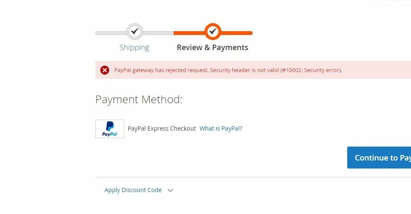Click the divider line above Apply Discount Code

pyautogui.click(x=253, y=177)
